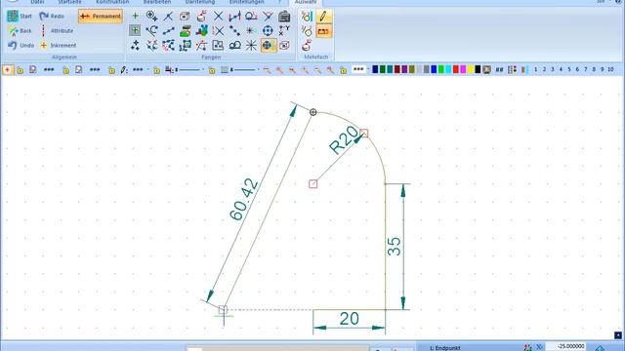This screenshot has width=625, height=351.
Task: Click the ## hatch icon
Action: click(499, 70)
